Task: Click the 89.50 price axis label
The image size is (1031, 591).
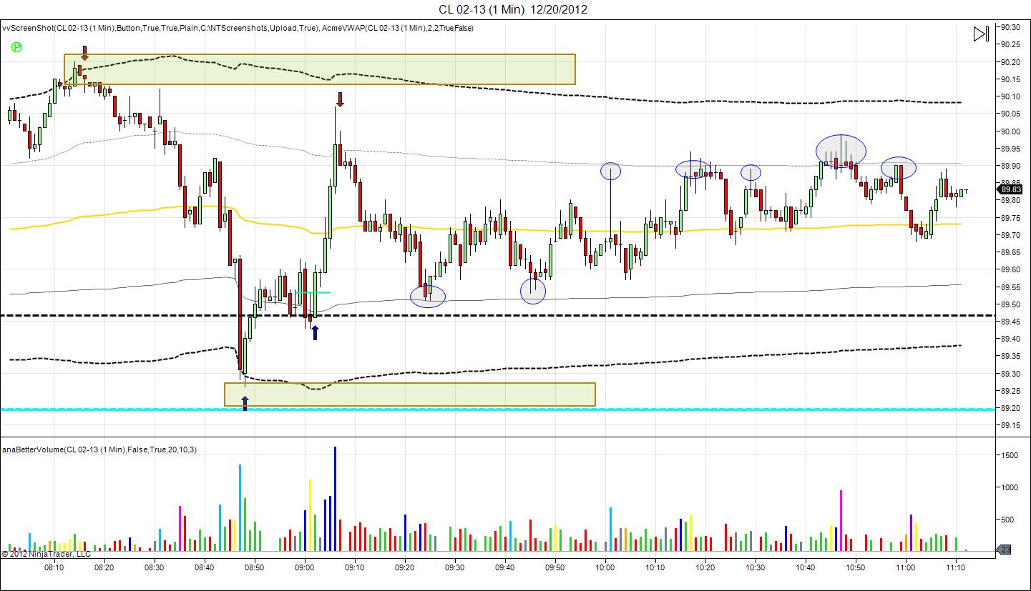Action: coord(1010,304)
